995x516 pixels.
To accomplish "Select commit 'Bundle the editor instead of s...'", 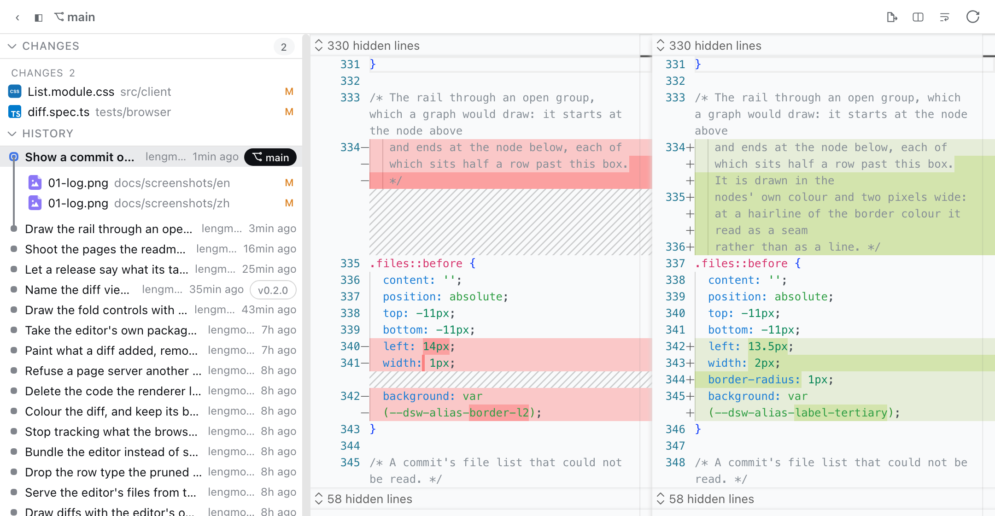I will pos(151,452).
